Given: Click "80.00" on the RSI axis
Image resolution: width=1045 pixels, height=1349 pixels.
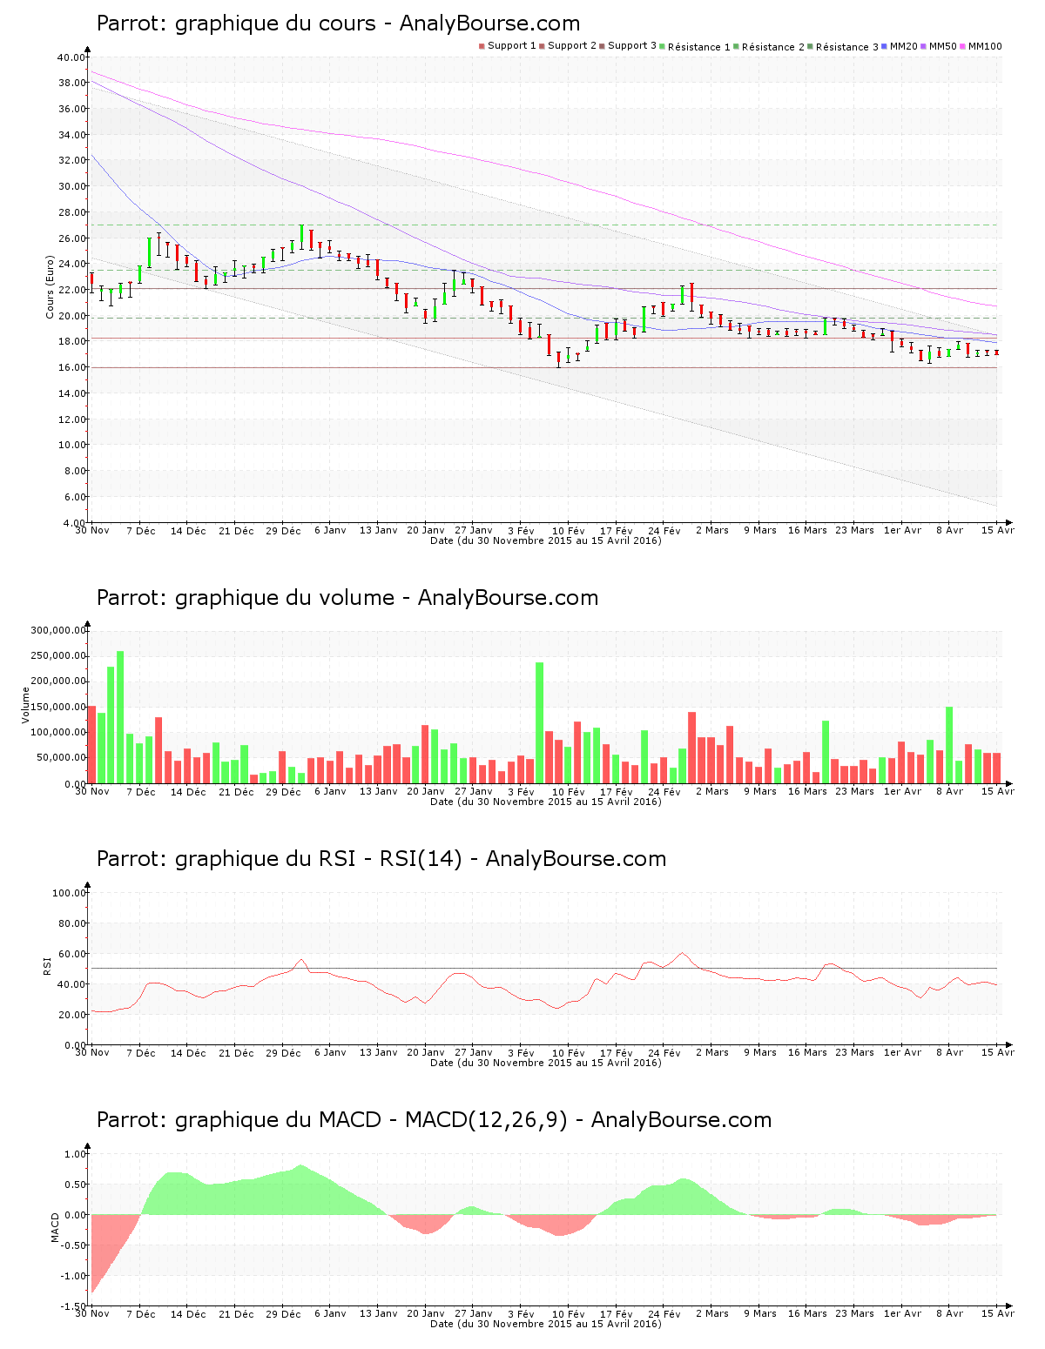Looking at the screenshot, I should tap(71, 923).
